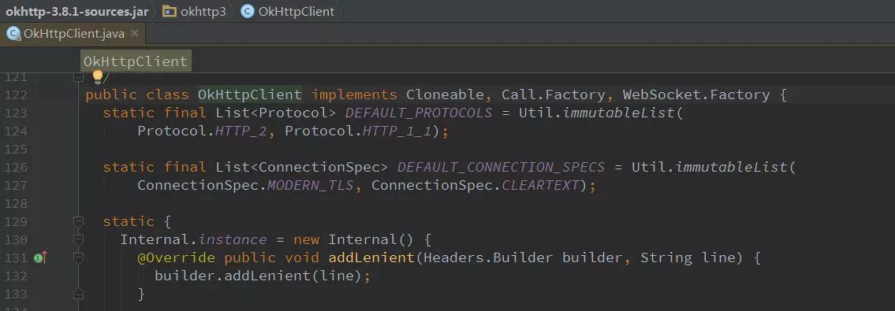Click the HTTP_1_1 protocol constant
Screen dimensions: 895x311
point(397,131)
